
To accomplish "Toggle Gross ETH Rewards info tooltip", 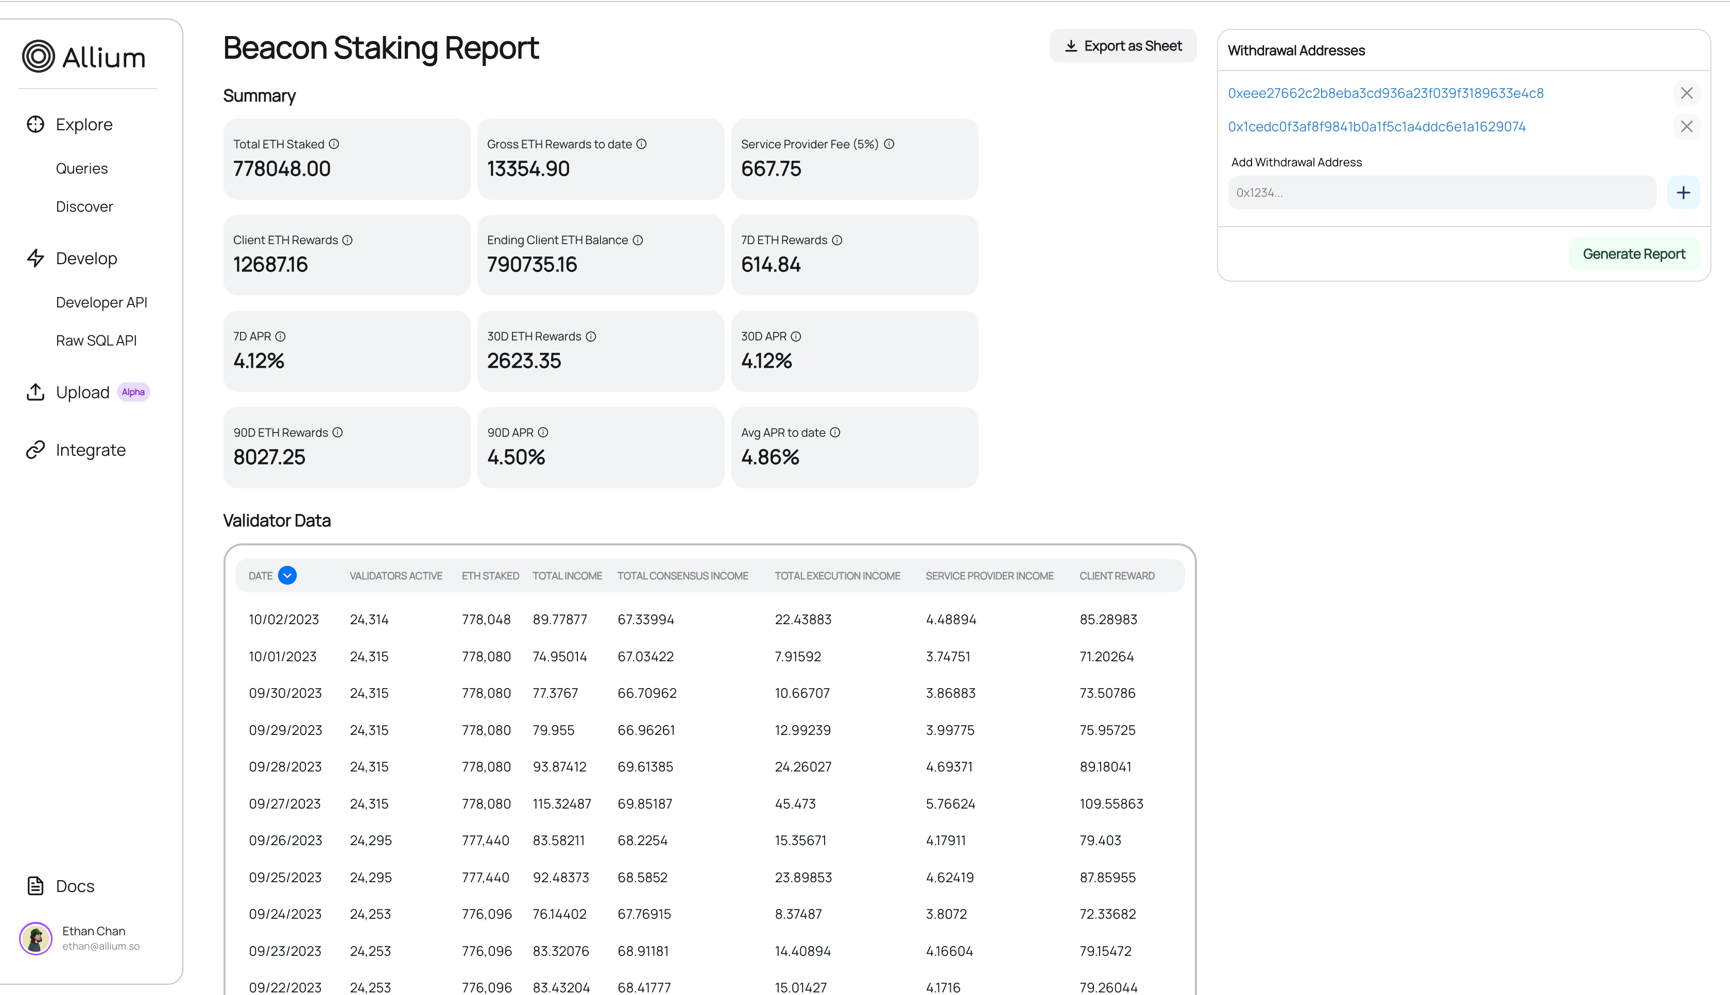I will (x=643, y=145).
